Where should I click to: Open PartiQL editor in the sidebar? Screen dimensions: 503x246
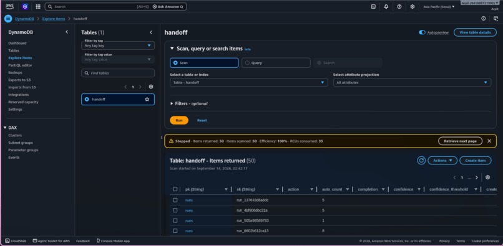click(20, 65)
